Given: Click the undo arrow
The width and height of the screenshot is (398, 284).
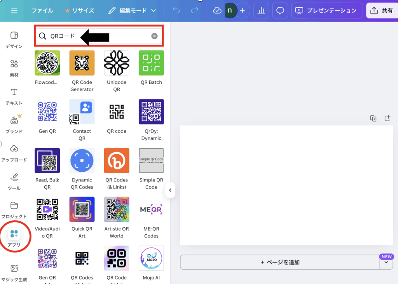Looking at the screenshot, I should point(176,10).
